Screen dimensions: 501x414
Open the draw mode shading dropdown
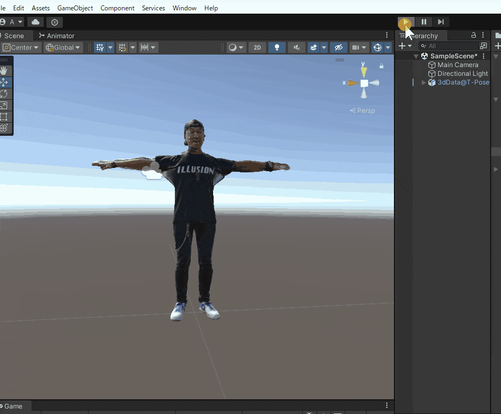pyautogui.click(x=236, y=47)
